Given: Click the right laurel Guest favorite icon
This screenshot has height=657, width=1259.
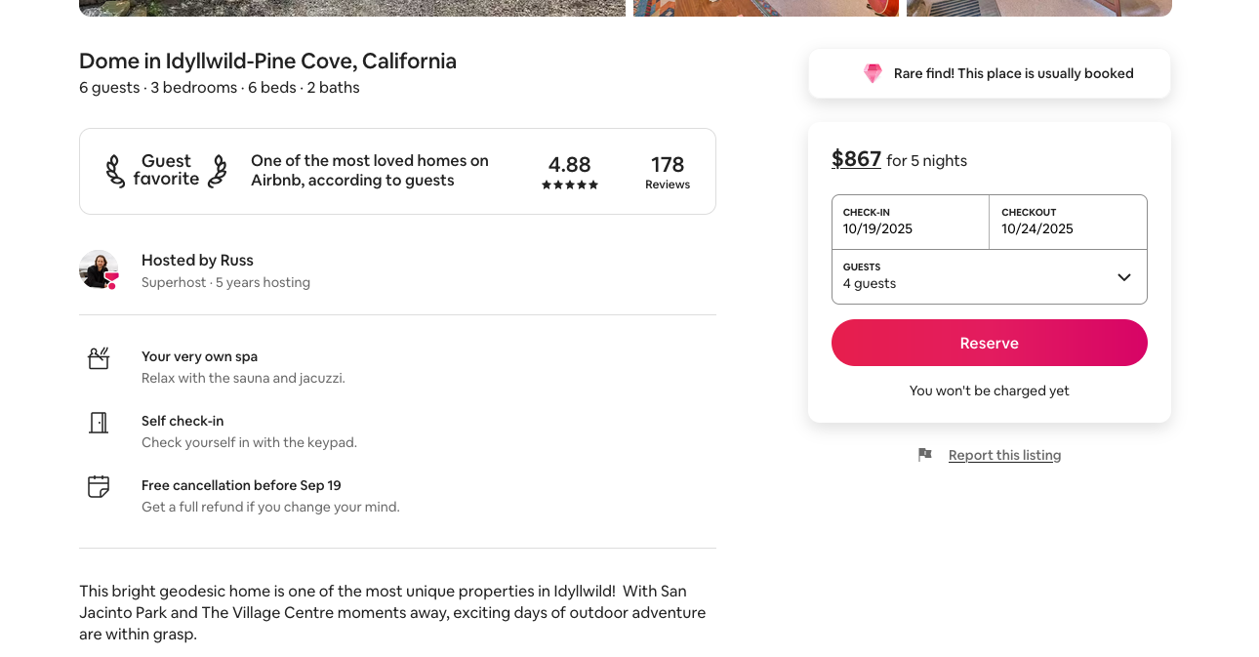Looking at the screenshot, I should coord(217,171).
